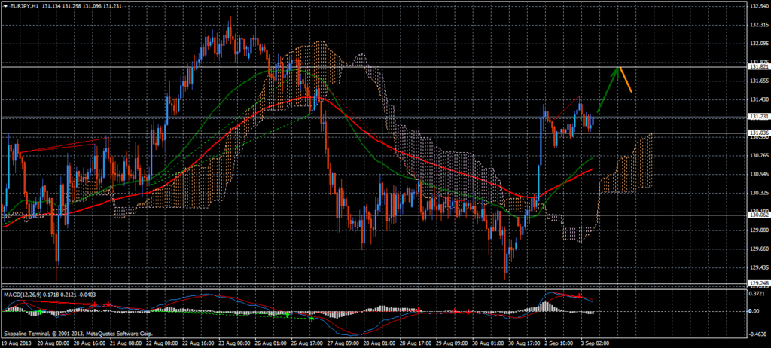Click the 130.765 price scale label

(x=758, y=155)
